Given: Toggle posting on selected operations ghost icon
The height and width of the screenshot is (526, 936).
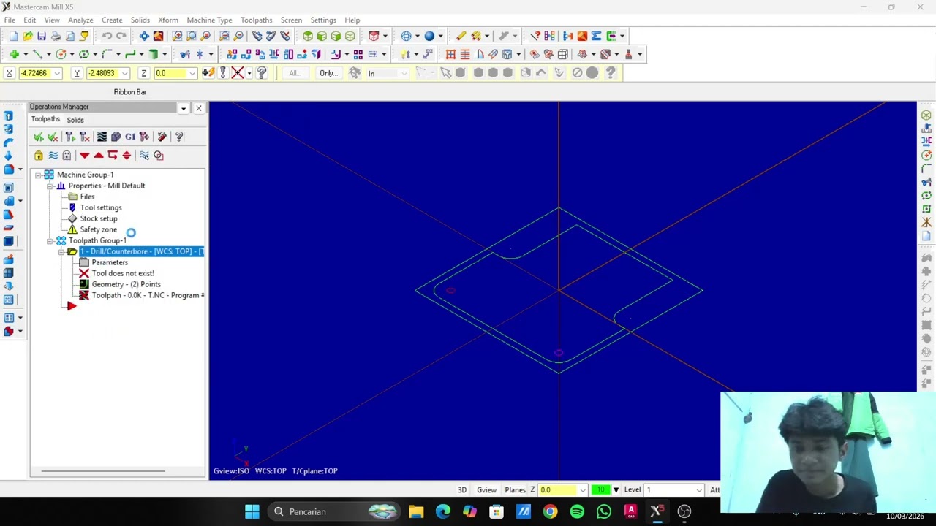Looking at the screenshot, I should (x=67, y=155).
